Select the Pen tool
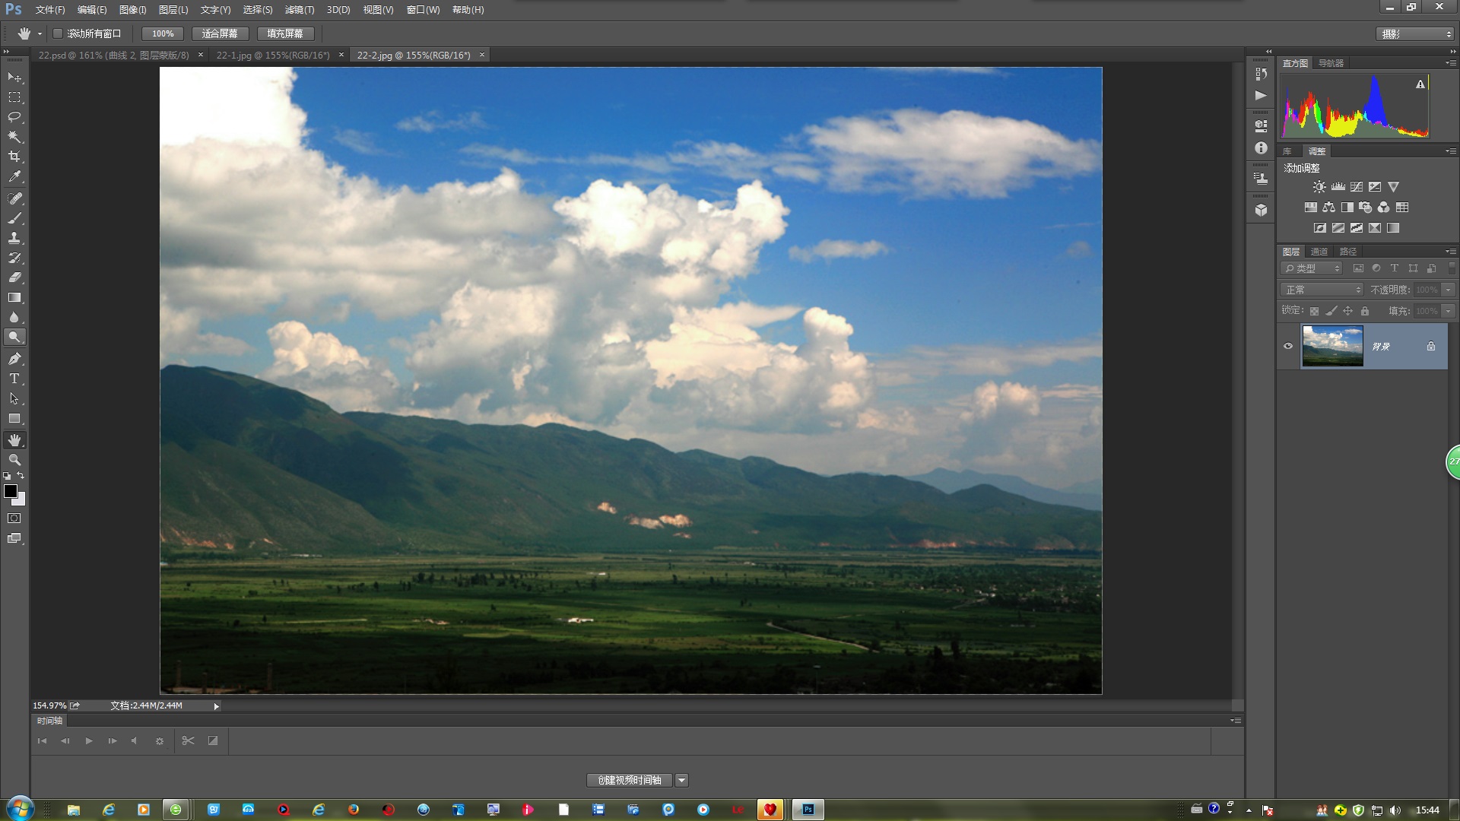1460x821 pixels. pos(14,359)
